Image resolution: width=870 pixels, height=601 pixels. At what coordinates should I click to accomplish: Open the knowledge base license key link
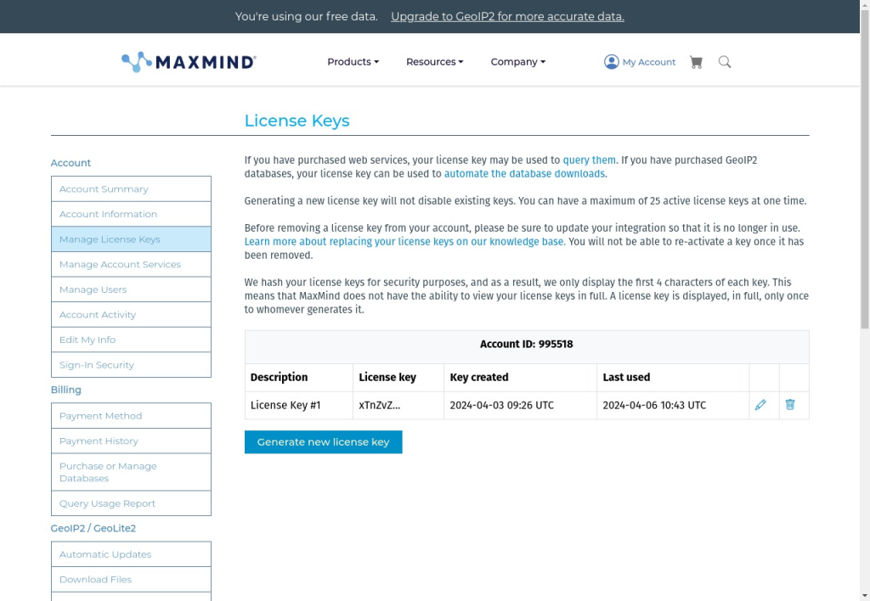pos(404,242)
